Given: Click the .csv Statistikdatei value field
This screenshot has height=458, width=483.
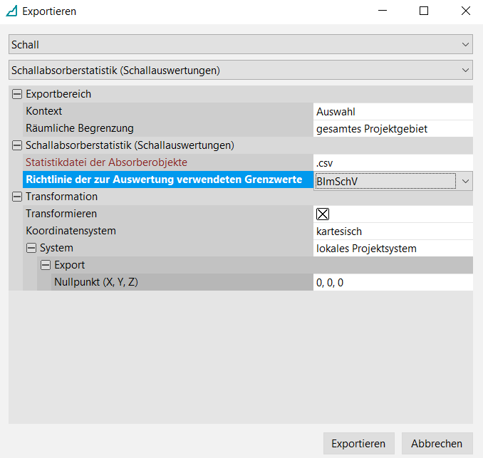Looking at the screenshot, I should click(393, 162).
